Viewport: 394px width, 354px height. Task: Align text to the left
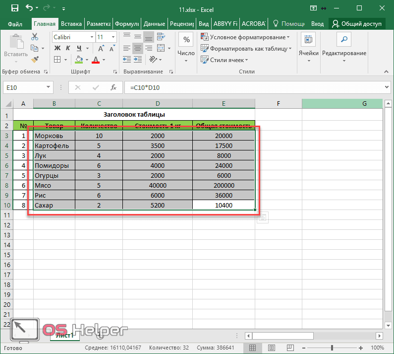point(127,48)
